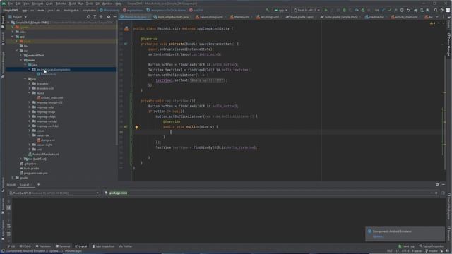
Task: Click the class gutter icon beside MainActivity declaration
Action: tap(126, 28)
